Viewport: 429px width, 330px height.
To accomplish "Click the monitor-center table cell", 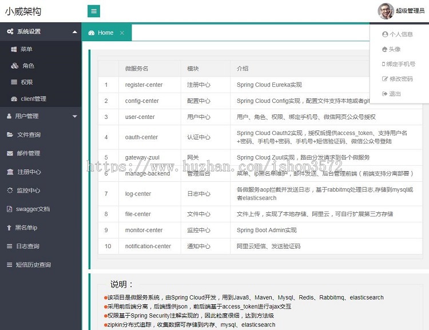I will [x=150, y=230].
